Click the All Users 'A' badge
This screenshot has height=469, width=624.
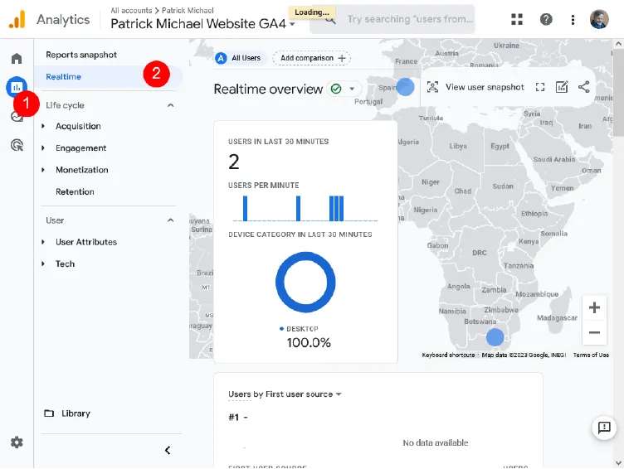[221, 58]
